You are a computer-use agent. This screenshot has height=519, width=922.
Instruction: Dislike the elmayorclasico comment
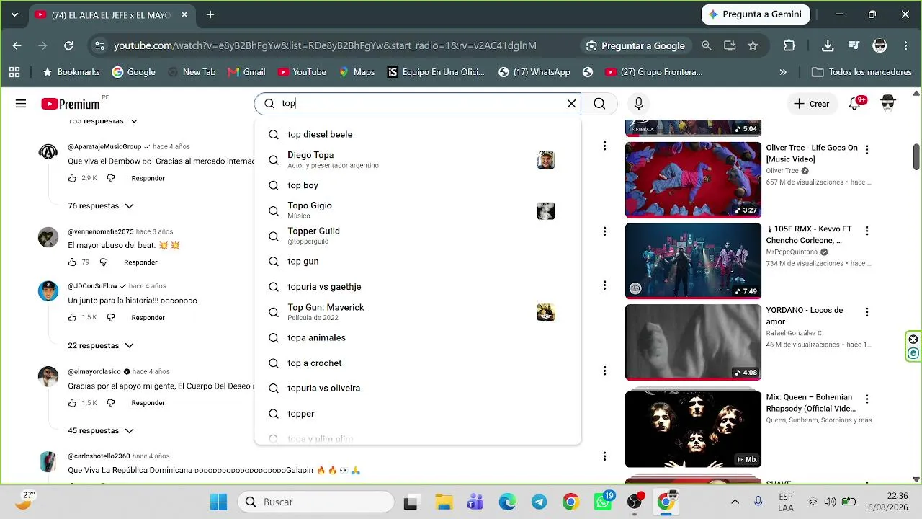coord(111,403)
